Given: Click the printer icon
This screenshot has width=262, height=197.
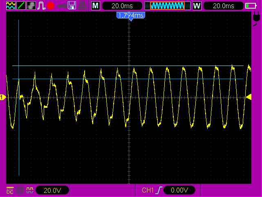Looking at the screenshot, I should click(82, 6).
